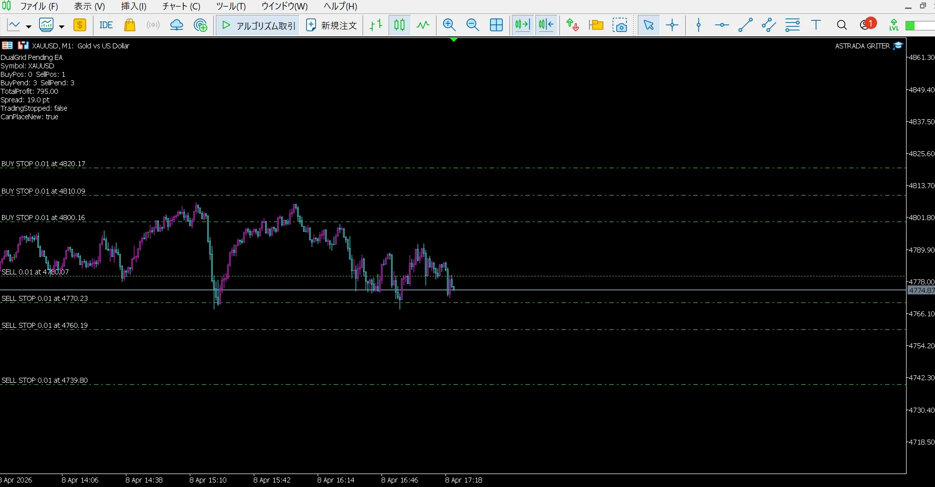This screenshot has height=487, width=935.
Task: Select the trendline drawing tool
Action: click(x=745, y=25)
